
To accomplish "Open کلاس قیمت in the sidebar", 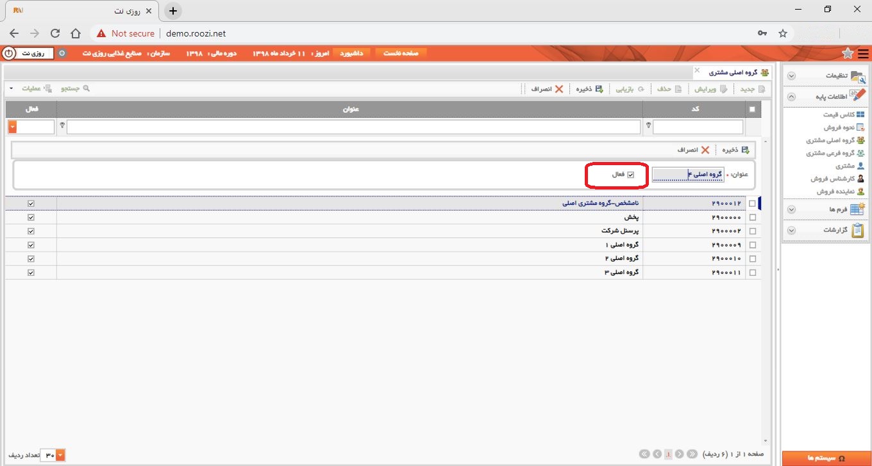I will [x=843, y=115].
